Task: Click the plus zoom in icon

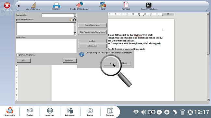Action: pyautogui.click(x=167, y=112)
